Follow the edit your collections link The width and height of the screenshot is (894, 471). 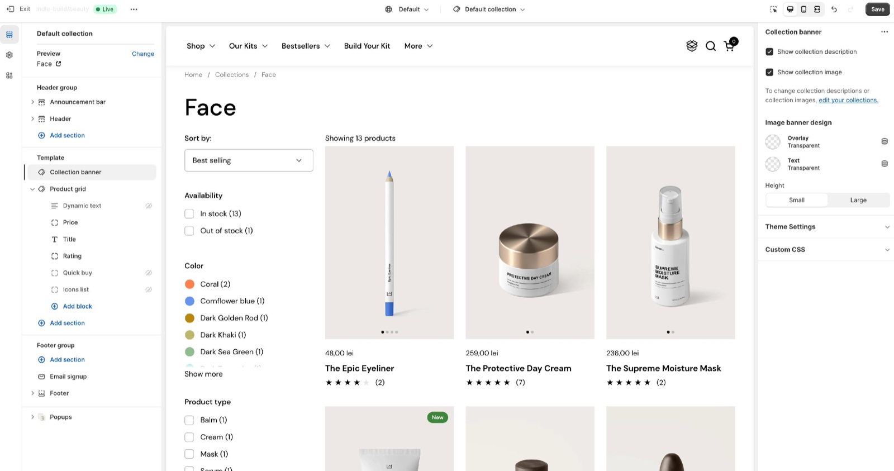[x=848, y=100]
